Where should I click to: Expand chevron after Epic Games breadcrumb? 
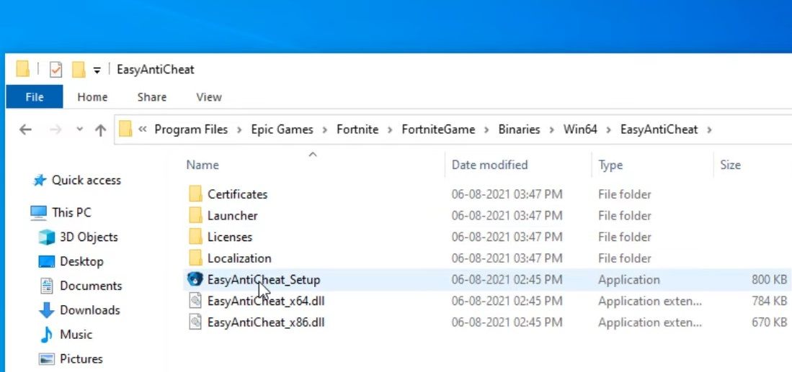pyautogui.click(x=325, y=130)
